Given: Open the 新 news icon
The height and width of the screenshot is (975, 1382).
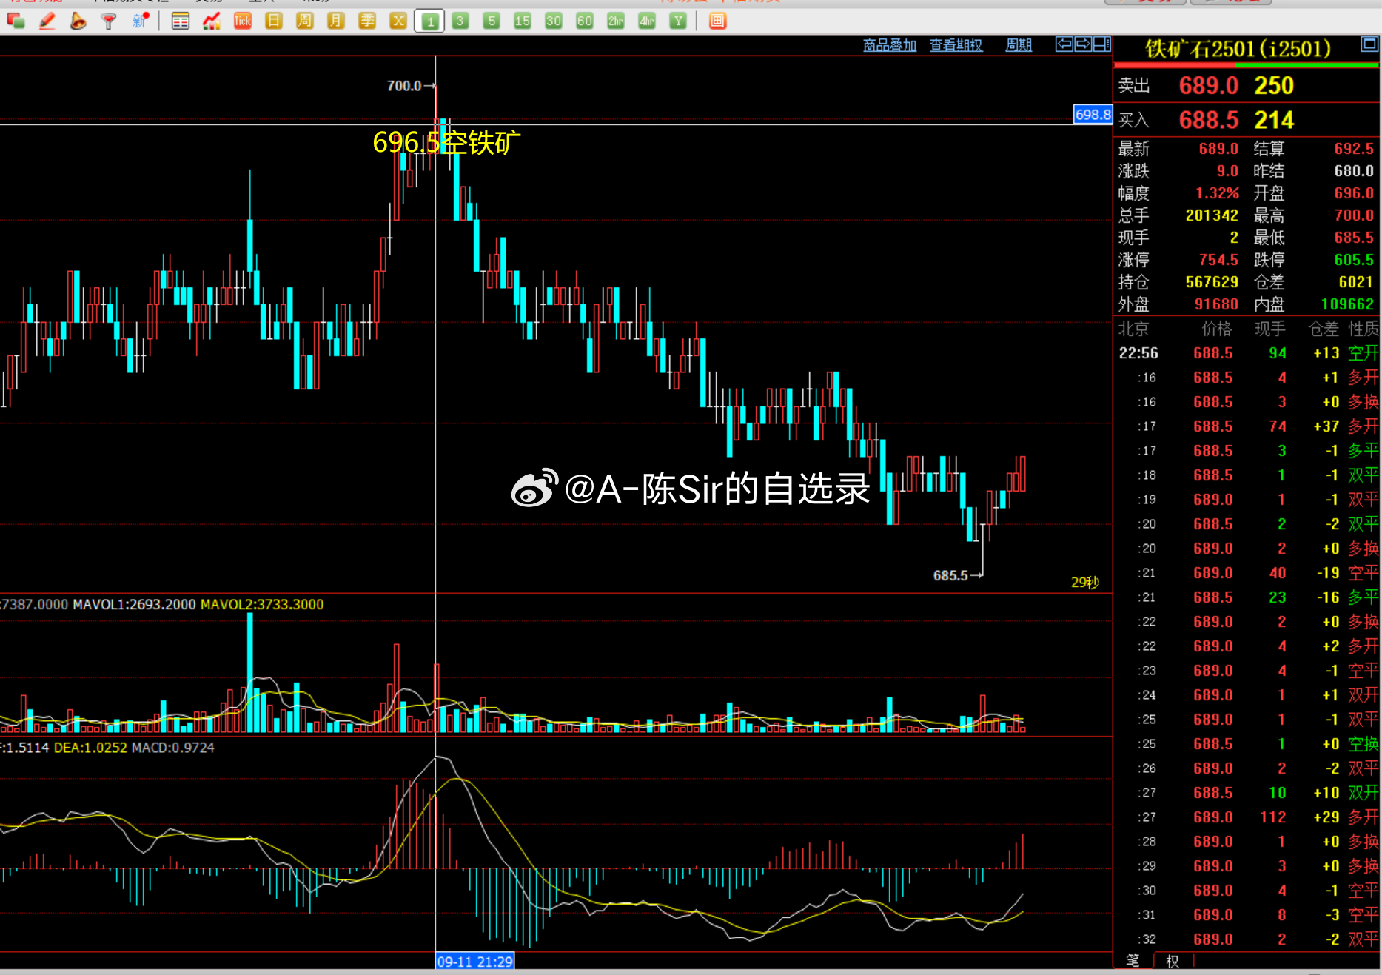Looking at the screenshot, I should [140, 21].
